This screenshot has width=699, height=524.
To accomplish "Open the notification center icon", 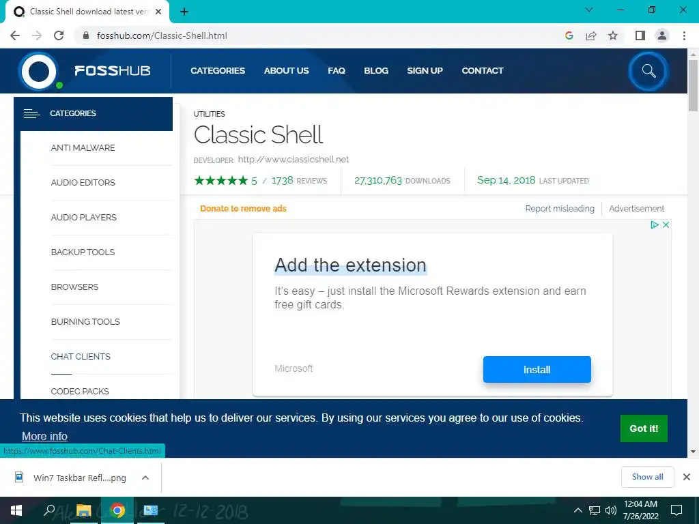I will [x=676, y=510].
